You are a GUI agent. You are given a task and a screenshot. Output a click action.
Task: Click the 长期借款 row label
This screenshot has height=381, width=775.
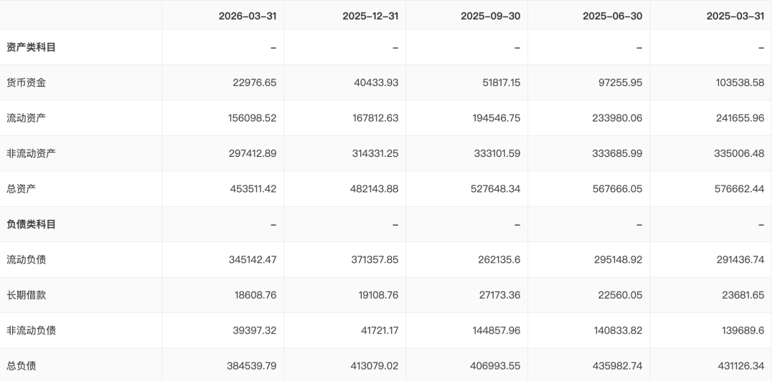click(27, 295)
